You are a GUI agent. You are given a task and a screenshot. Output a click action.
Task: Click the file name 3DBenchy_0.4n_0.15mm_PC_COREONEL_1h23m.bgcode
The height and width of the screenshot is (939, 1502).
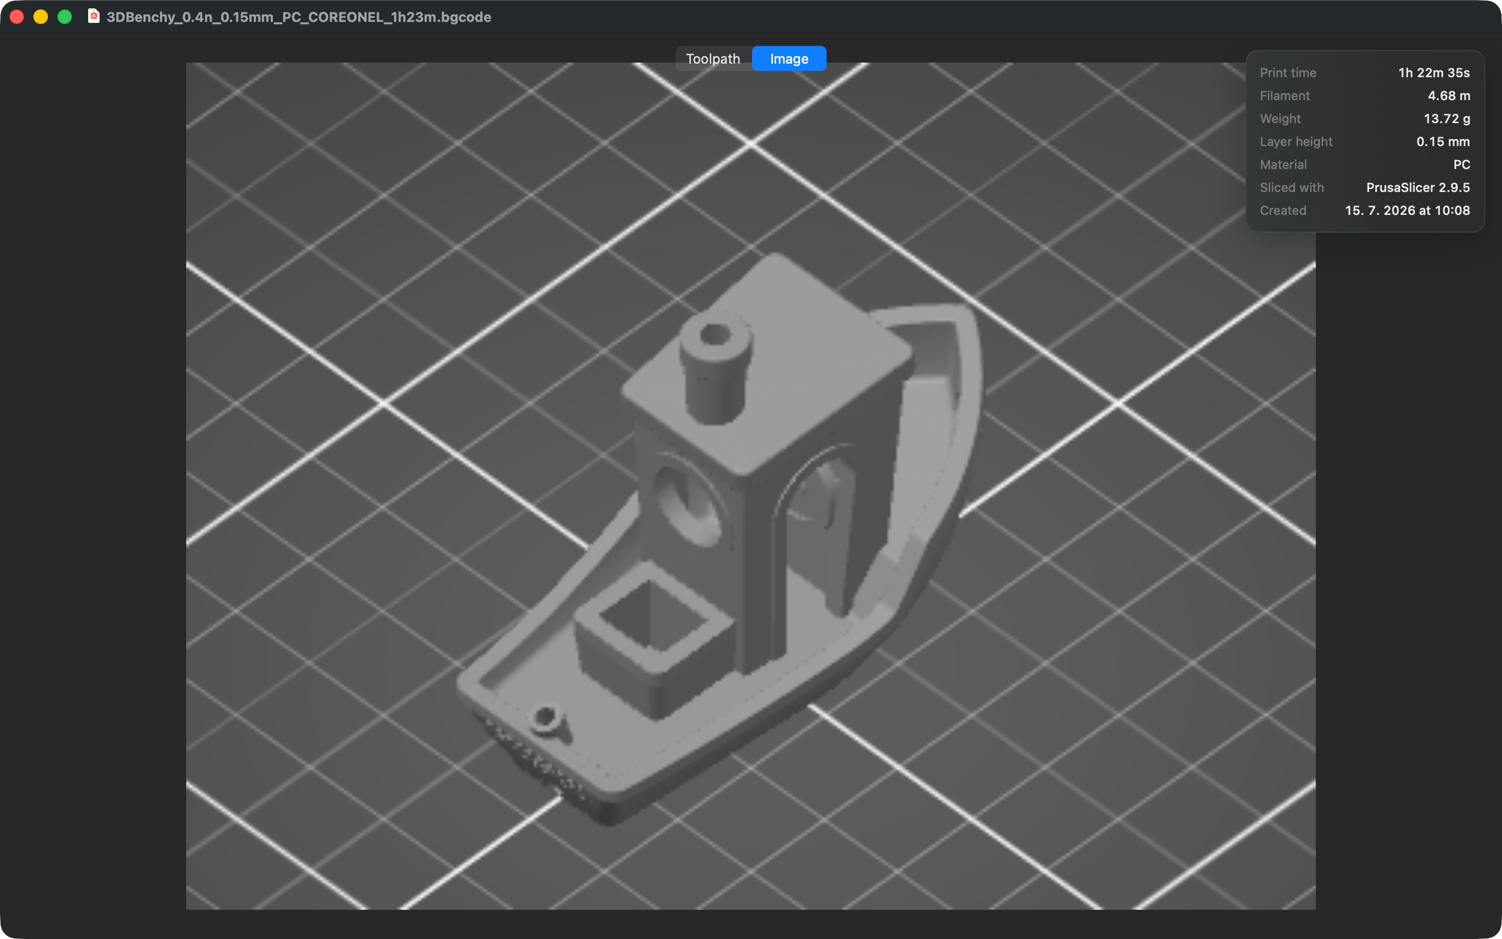pyautogui.click(x=298, y=17)
